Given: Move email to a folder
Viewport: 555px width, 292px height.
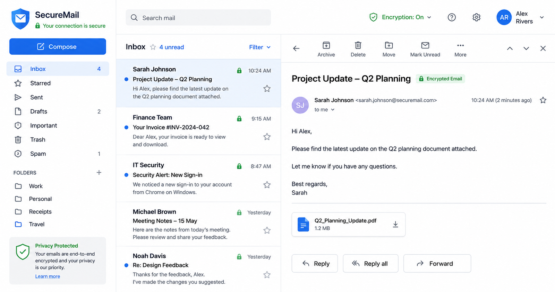Looking at the screenshot, I should [389, 49].
